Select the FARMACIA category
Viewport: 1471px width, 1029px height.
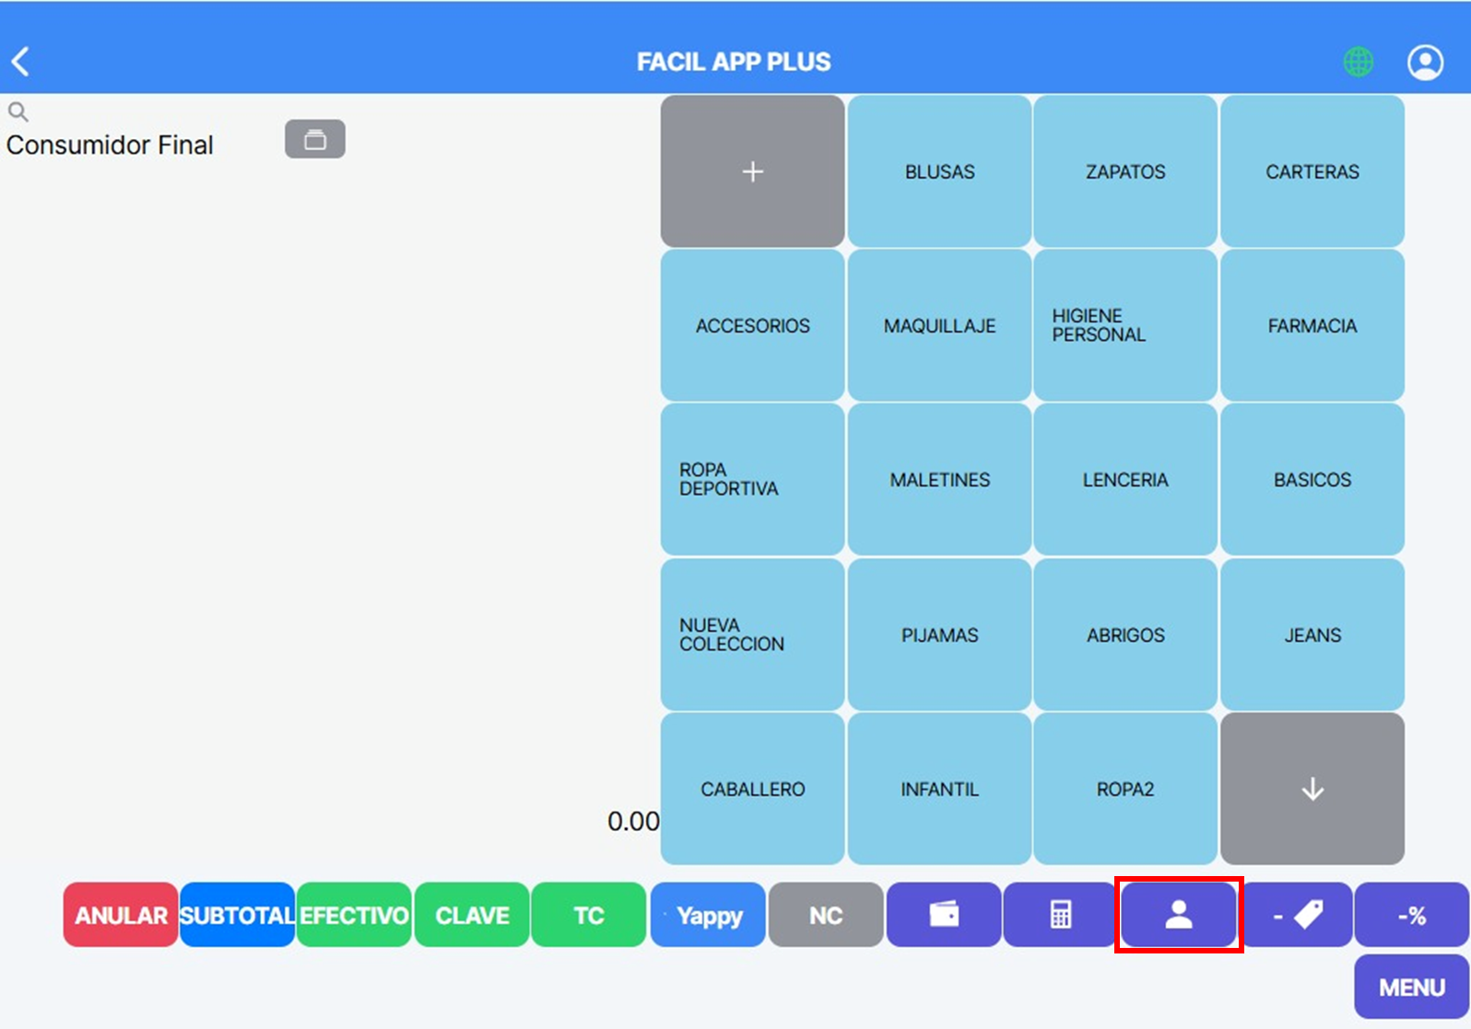(1312, 325)
